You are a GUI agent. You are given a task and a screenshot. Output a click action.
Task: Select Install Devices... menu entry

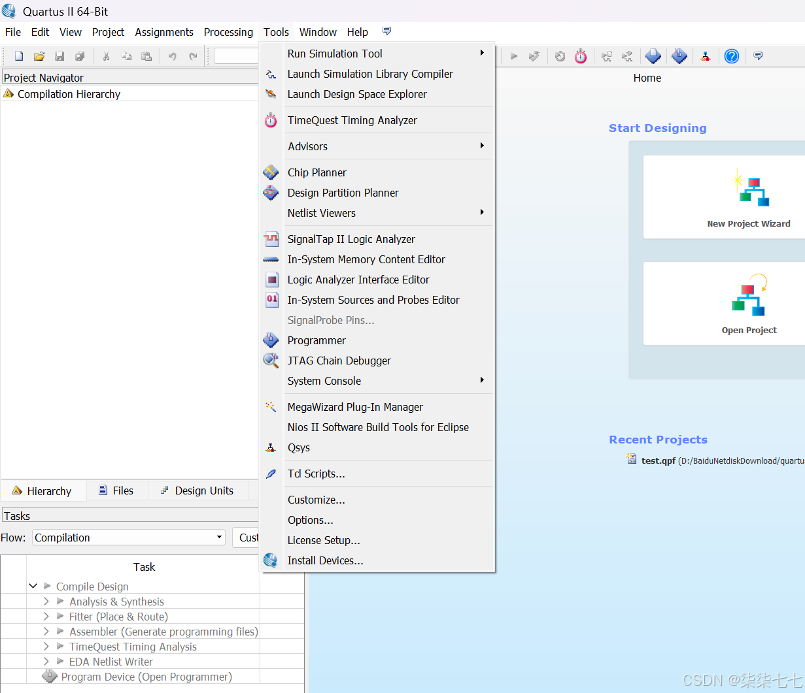[377, 560]
